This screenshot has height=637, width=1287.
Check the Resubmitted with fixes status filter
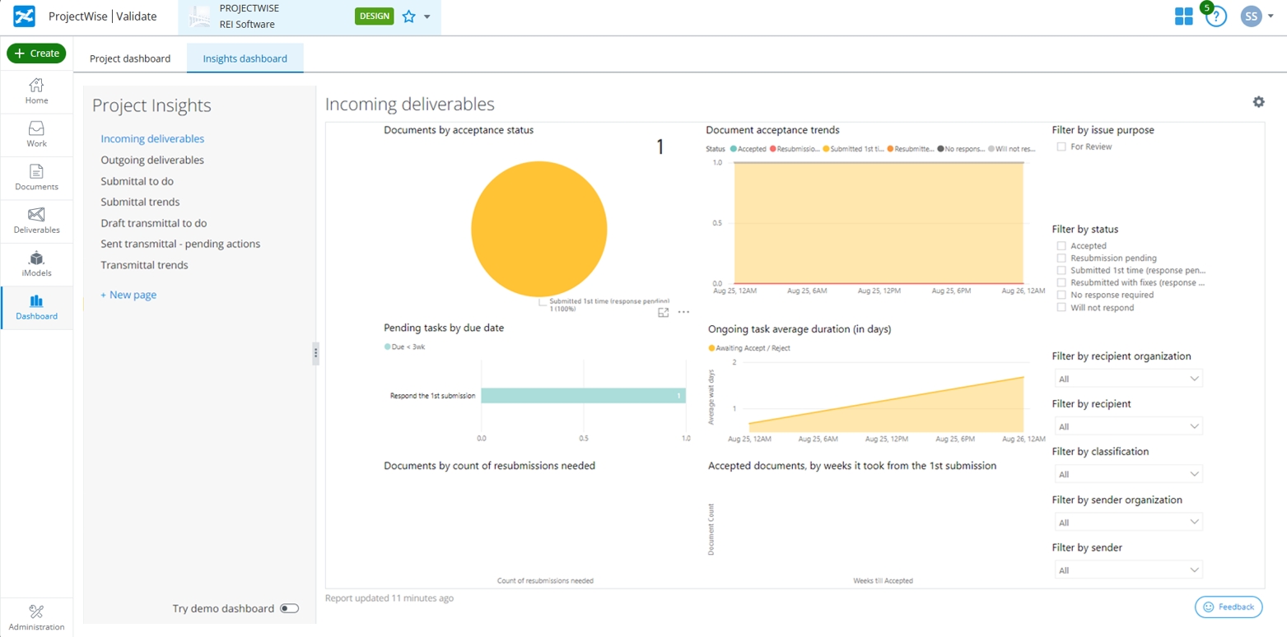click(x=1061, y=282)
